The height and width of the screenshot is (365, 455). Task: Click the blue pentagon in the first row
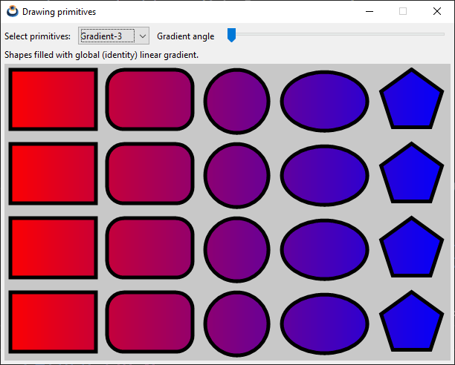tap(409, 101)
